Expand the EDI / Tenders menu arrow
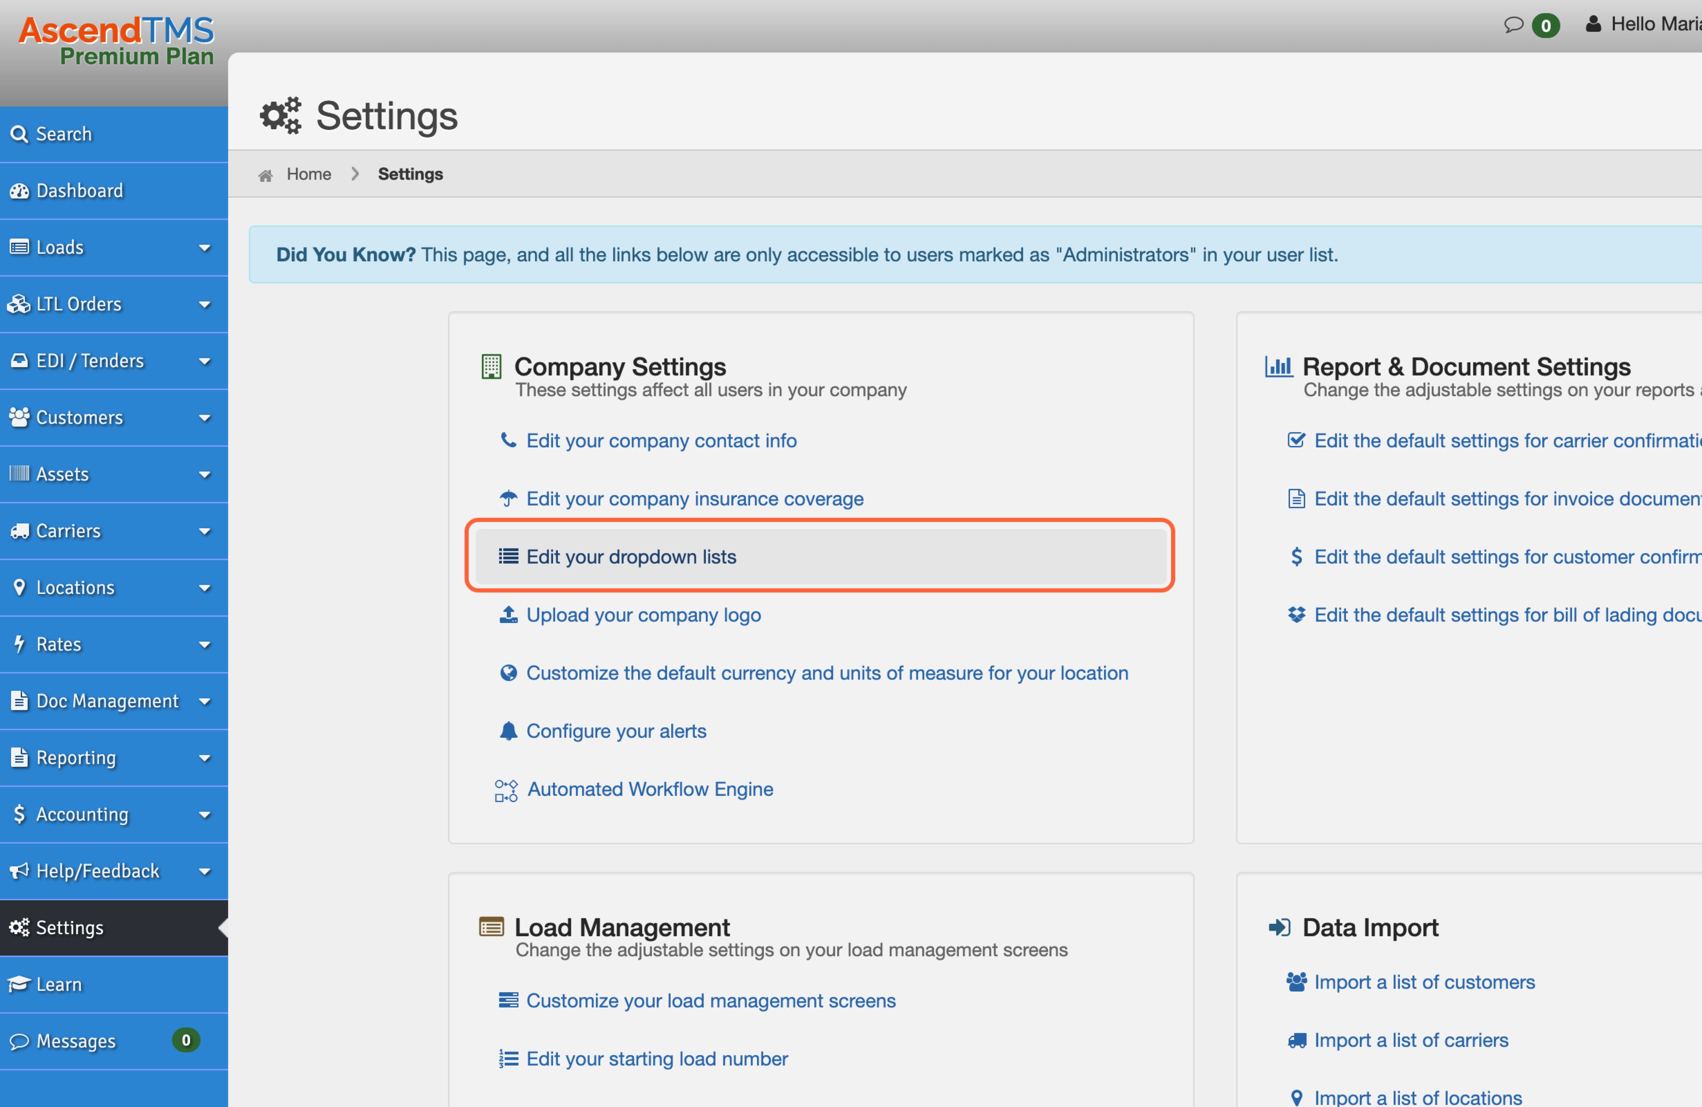Viewport: 1702px width, 1107px height. (x=205, y=361)
